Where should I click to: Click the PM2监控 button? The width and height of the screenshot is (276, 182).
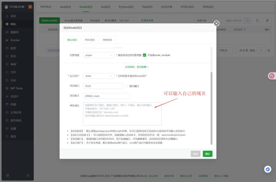pos(95,21)
